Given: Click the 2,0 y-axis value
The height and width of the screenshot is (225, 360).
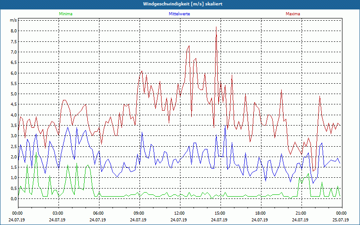Looking at the screenshot, I should pos(14,157).
